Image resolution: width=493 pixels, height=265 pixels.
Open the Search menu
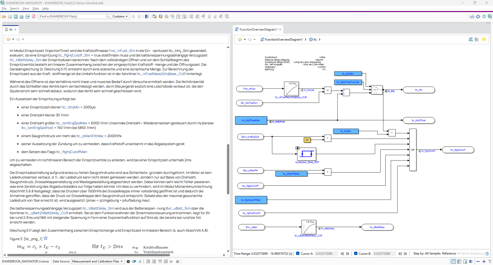pyautogui.click(x=14, y=8)
